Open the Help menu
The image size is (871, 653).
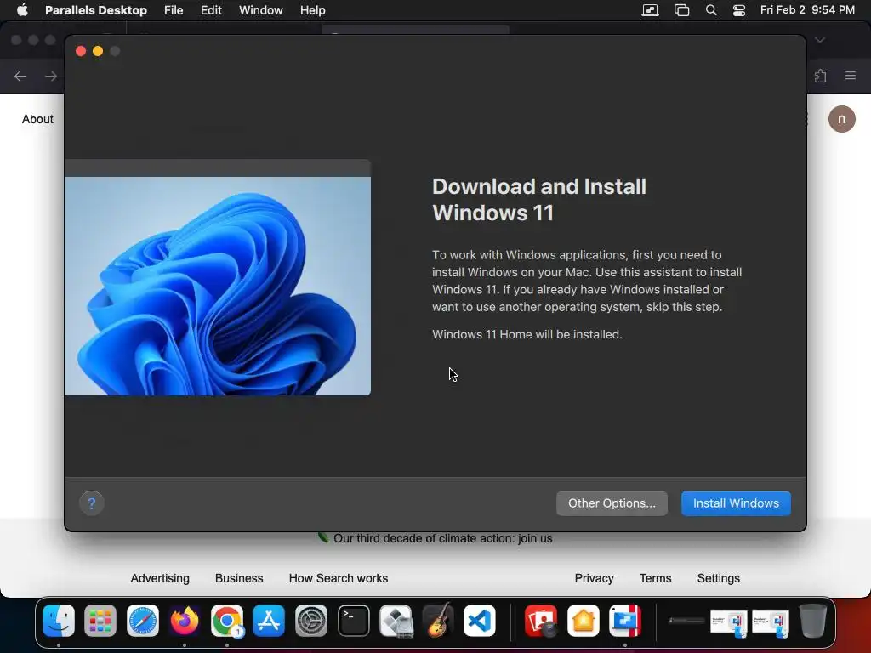tap(313, 10)
